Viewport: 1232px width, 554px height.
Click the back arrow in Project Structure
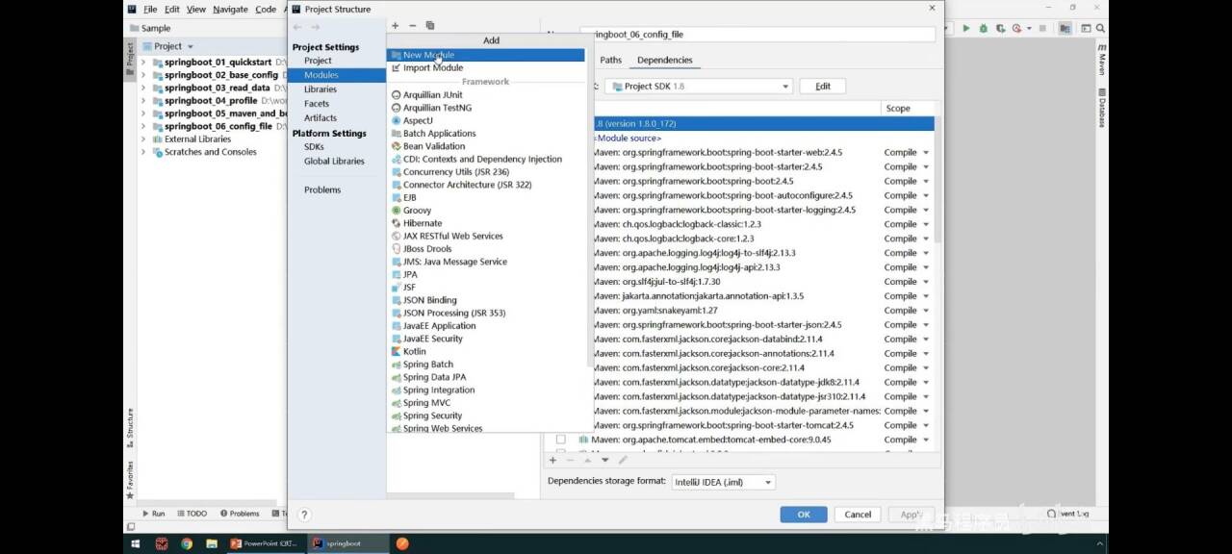click(297, 27)
